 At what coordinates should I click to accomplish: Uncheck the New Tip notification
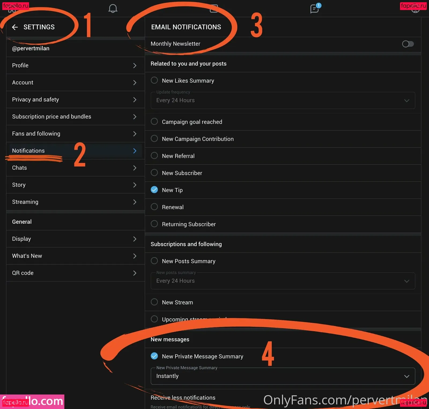coord(154,190)
